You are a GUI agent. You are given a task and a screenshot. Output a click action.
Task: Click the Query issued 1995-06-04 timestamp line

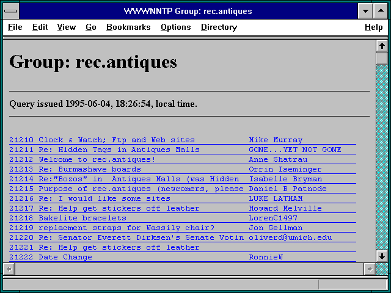[103, 104]
